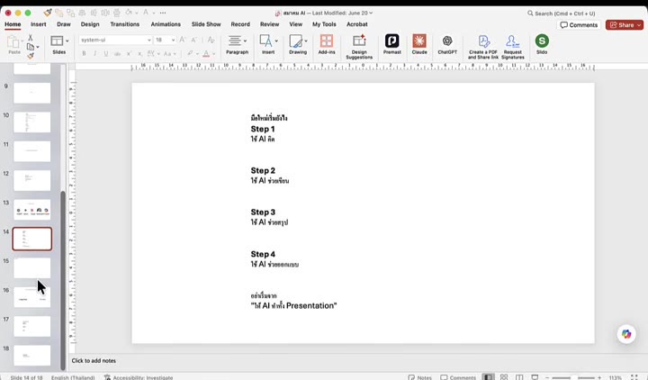Click the font color A swatch
This screenshot has width=648, height=380.
click(x=206, y=54)
